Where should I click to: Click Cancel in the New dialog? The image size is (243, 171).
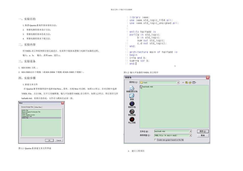point(59,140)
